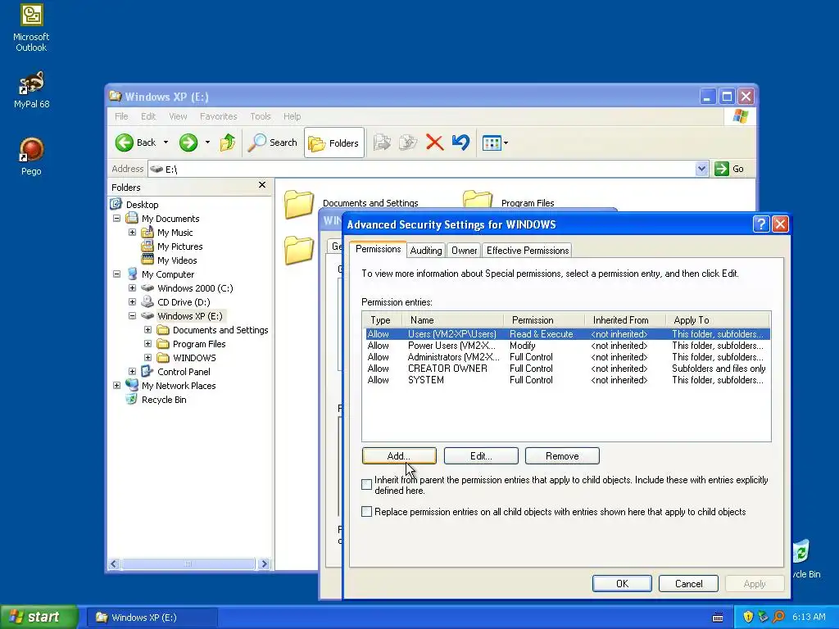Check Replace permission entries on child objects
The image size is (839, 629).
click(366, 512)
